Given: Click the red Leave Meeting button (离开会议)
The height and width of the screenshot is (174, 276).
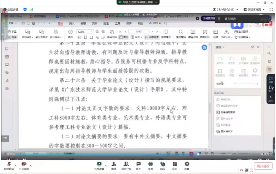Looking at the screenshot, I should click(x=264, y=166).
